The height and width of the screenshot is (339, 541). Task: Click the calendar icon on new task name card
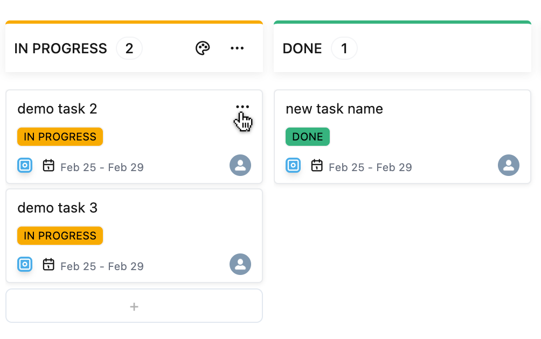click(317, 165)
